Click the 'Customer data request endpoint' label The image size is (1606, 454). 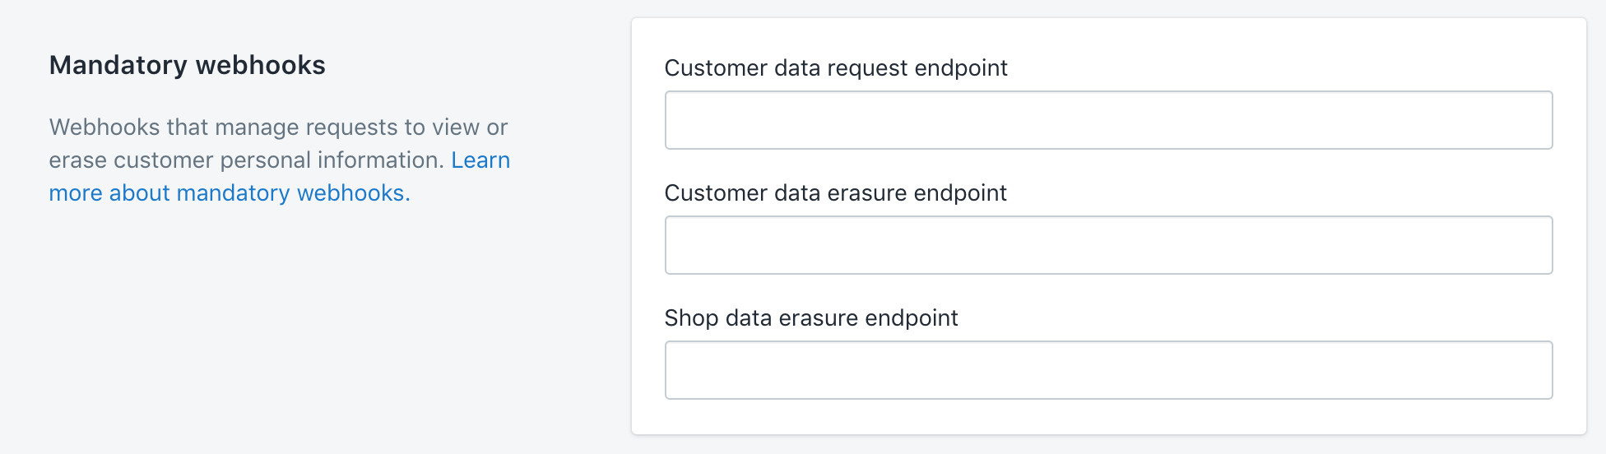coord(836,68)
